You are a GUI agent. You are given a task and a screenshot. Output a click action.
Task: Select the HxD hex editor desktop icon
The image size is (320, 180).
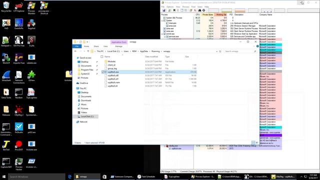(6, 24)
